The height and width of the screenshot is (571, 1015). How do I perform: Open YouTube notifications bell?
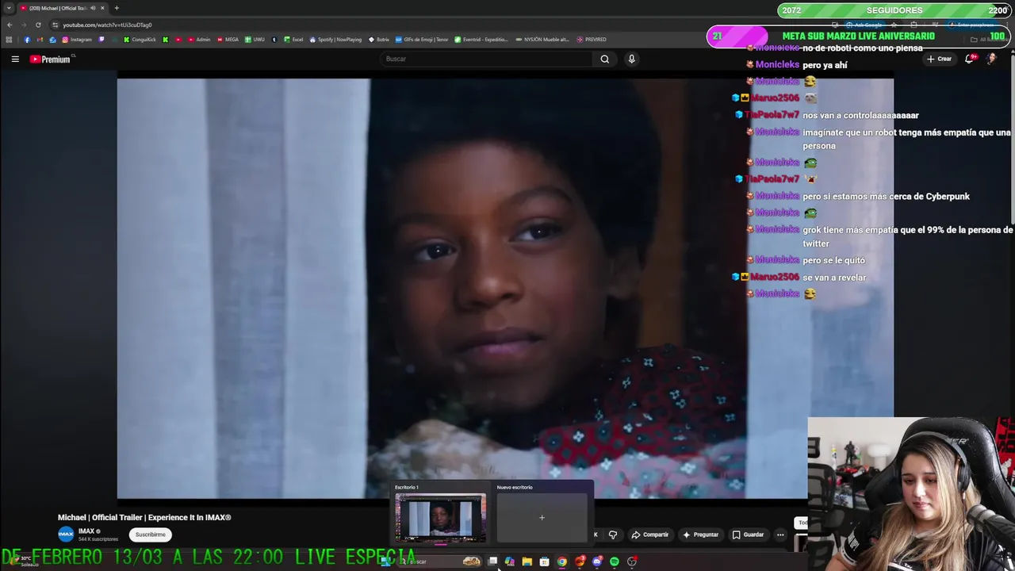pos(969,59)
